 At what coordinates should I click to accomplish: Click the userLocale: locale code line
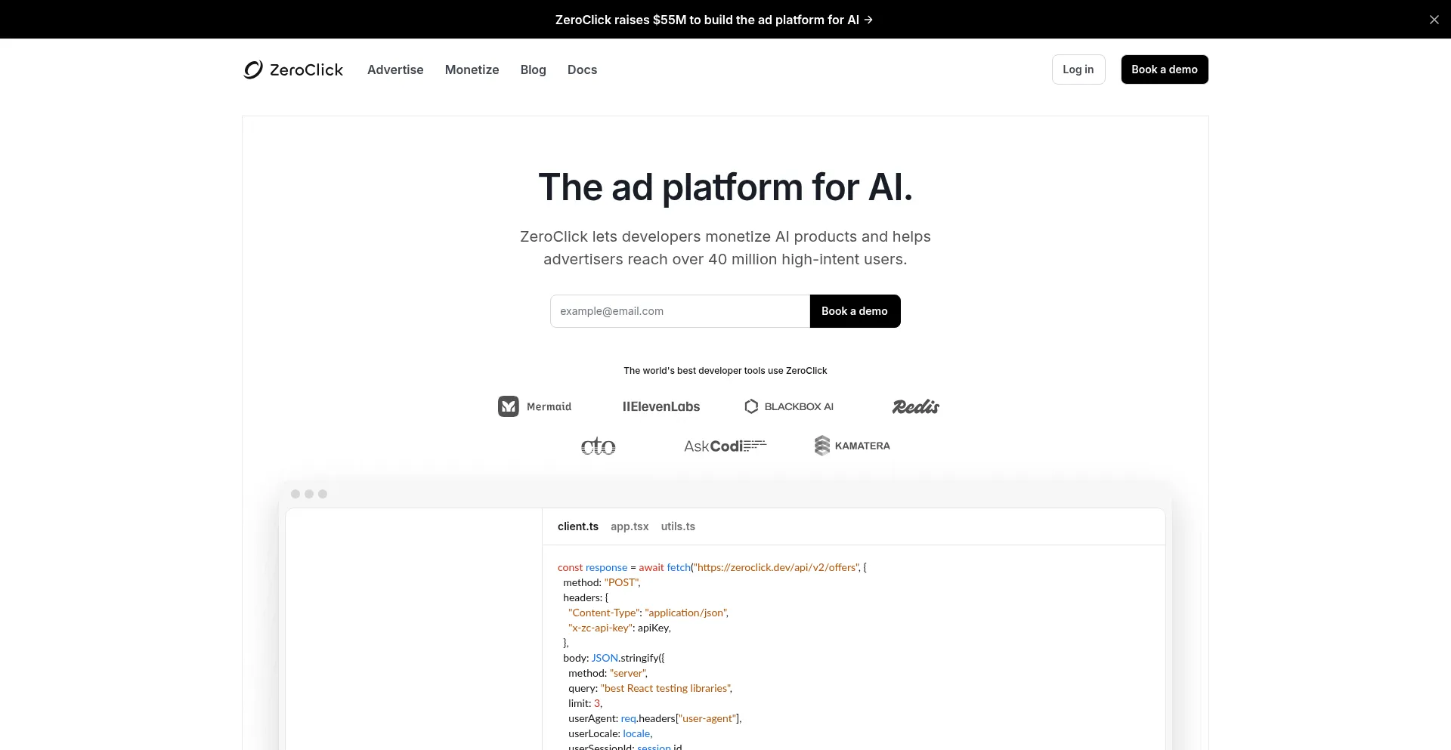coord(611,733)
